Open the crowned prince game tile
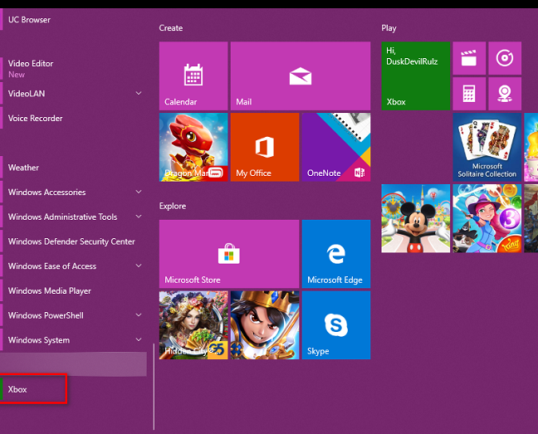Viewport: 538px width, 434px height. [x=265, y=325]
